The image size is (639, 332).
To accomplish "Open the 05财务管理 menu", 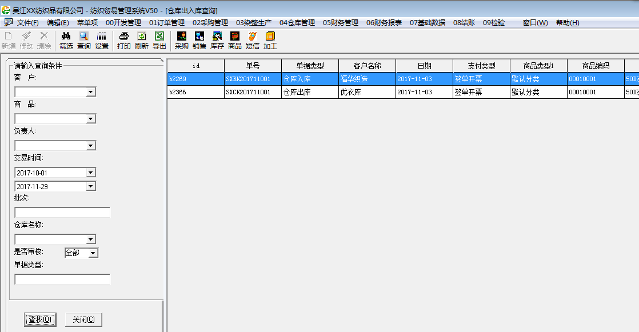I will tap(340, 23).
